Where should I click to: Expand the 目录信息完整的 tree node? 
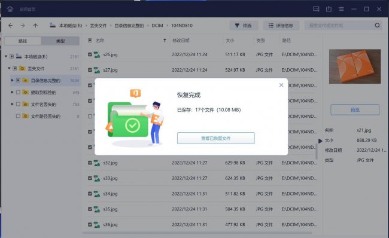pyautogui.click(x=12, y=80)
